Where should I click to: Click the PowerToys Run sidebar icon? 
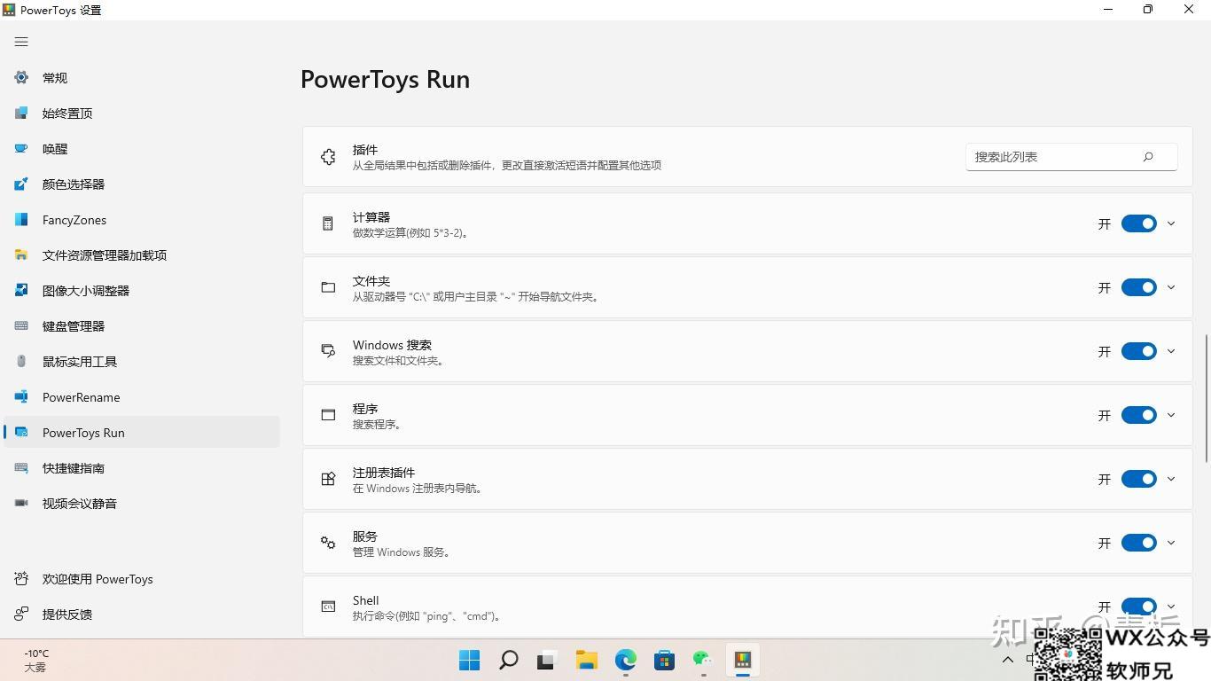click(21, 433)
